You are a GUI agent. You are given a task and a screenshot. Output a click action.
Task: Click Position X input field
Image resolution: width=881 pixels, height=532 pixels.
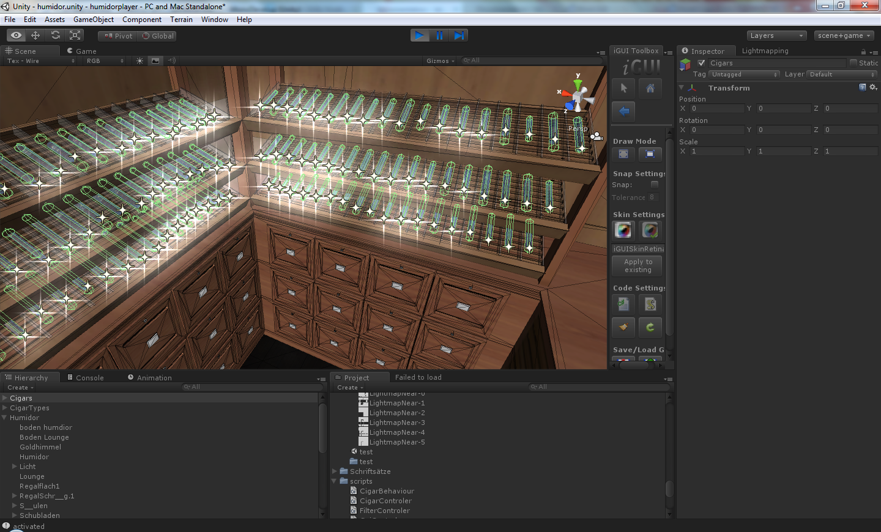[716, 108]
